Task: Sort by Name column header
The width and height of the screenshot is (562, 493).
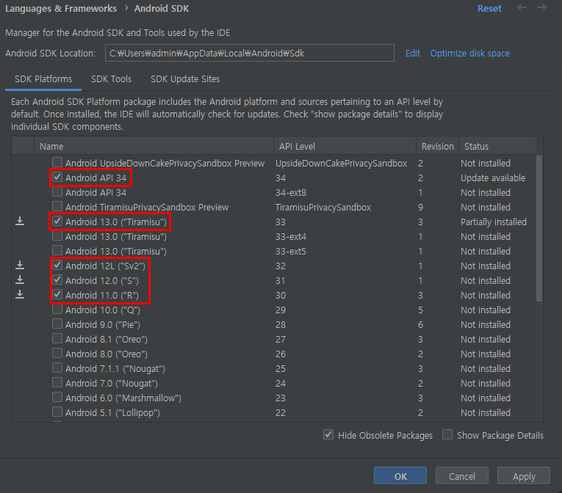Action: point(154,146)
